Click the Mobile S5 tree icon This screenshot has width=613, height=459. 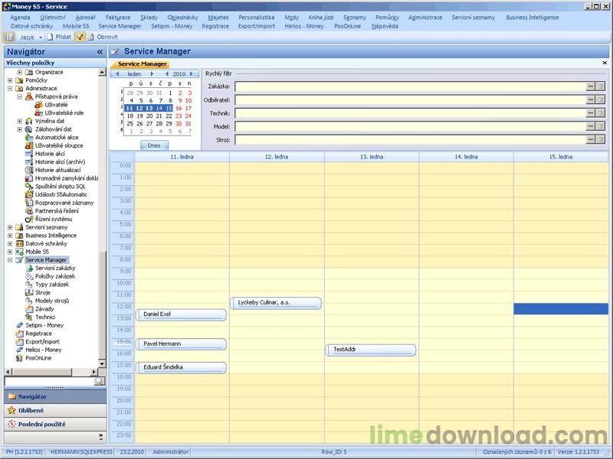pos(19,252)
